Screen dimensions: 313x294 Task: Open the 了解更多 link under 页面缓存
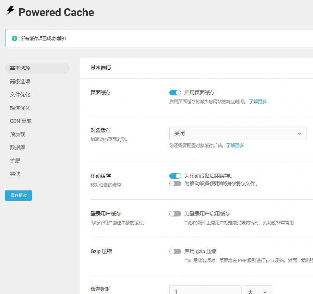[x=259, y=101]
